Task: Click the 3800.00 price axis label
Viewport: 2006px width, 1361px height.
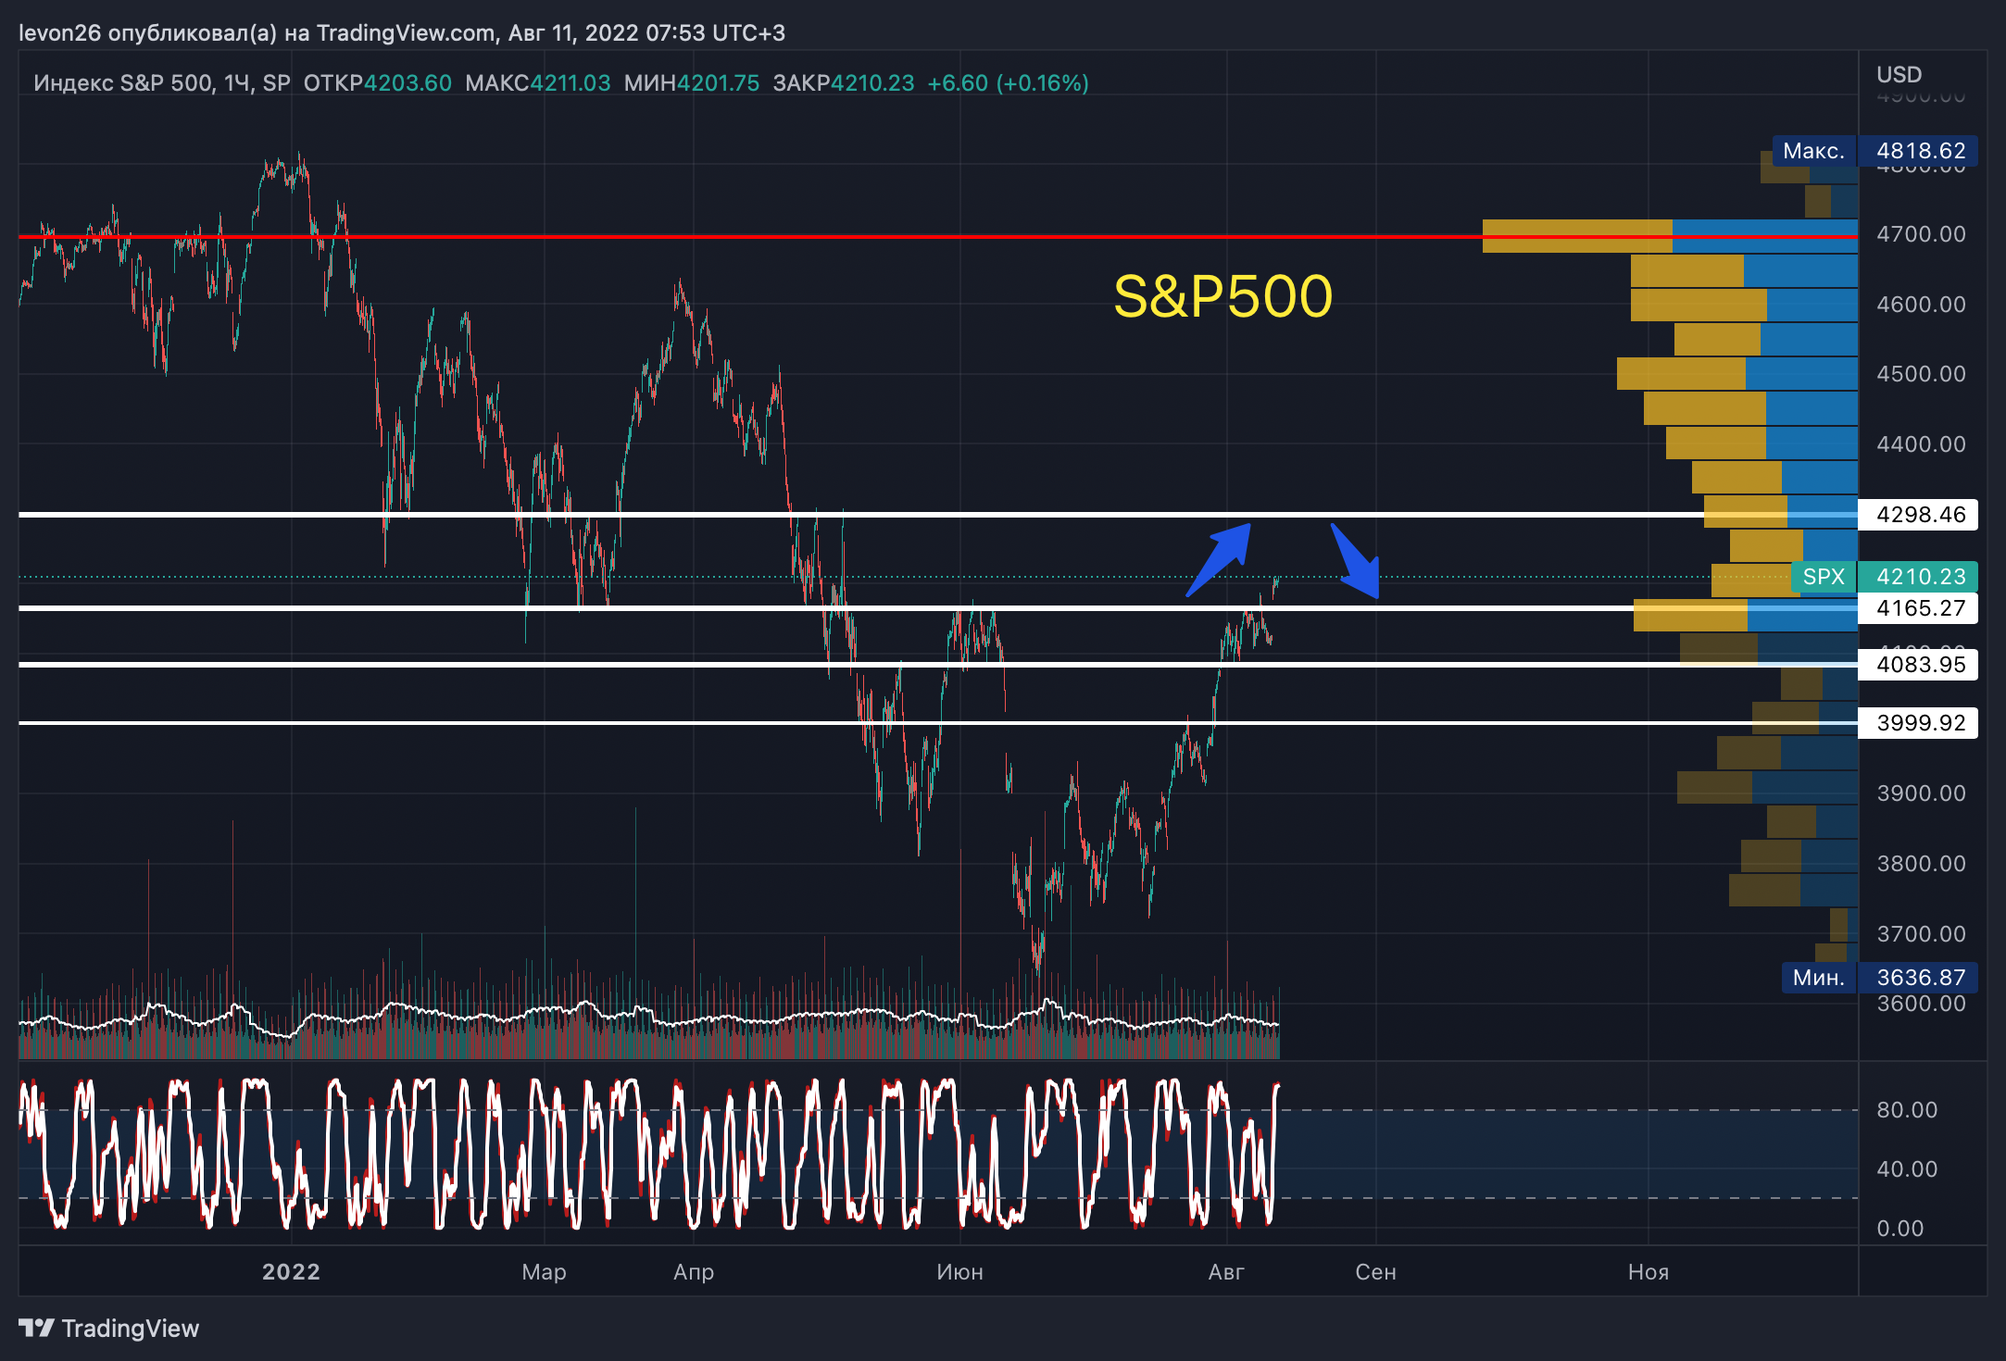Action: [1921, 864]
